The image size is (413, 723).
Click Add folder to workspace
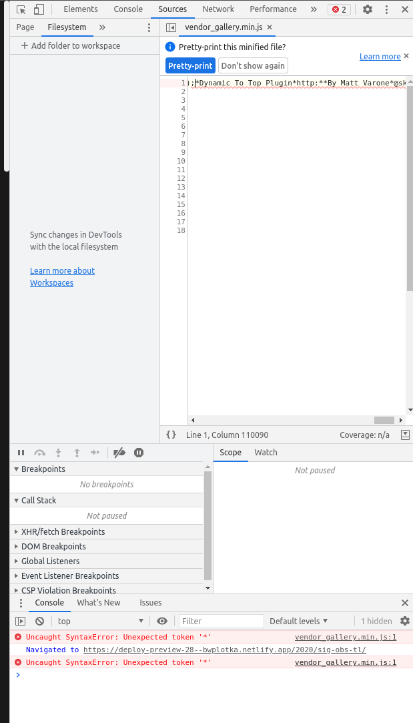(x=71, y=45)
